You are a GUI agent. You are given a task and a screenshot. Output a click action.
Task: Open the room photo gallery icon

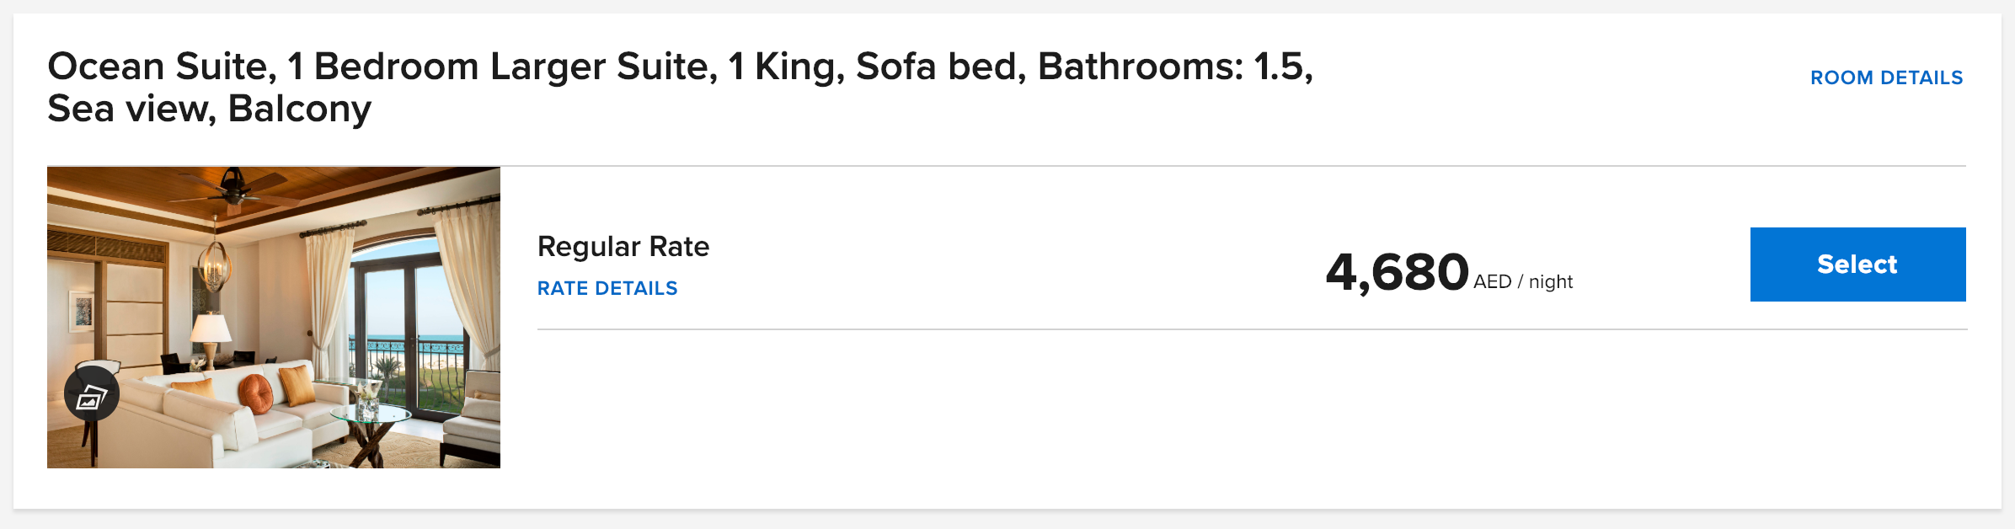tap(91, 394)
